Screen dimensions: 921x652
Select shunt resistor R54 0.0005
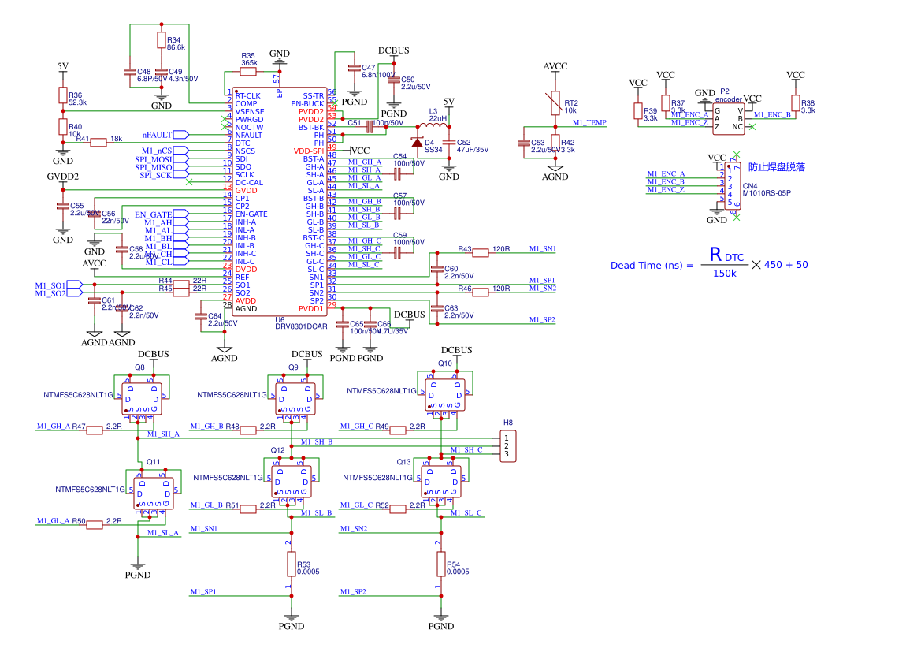[x=441, y=564]
